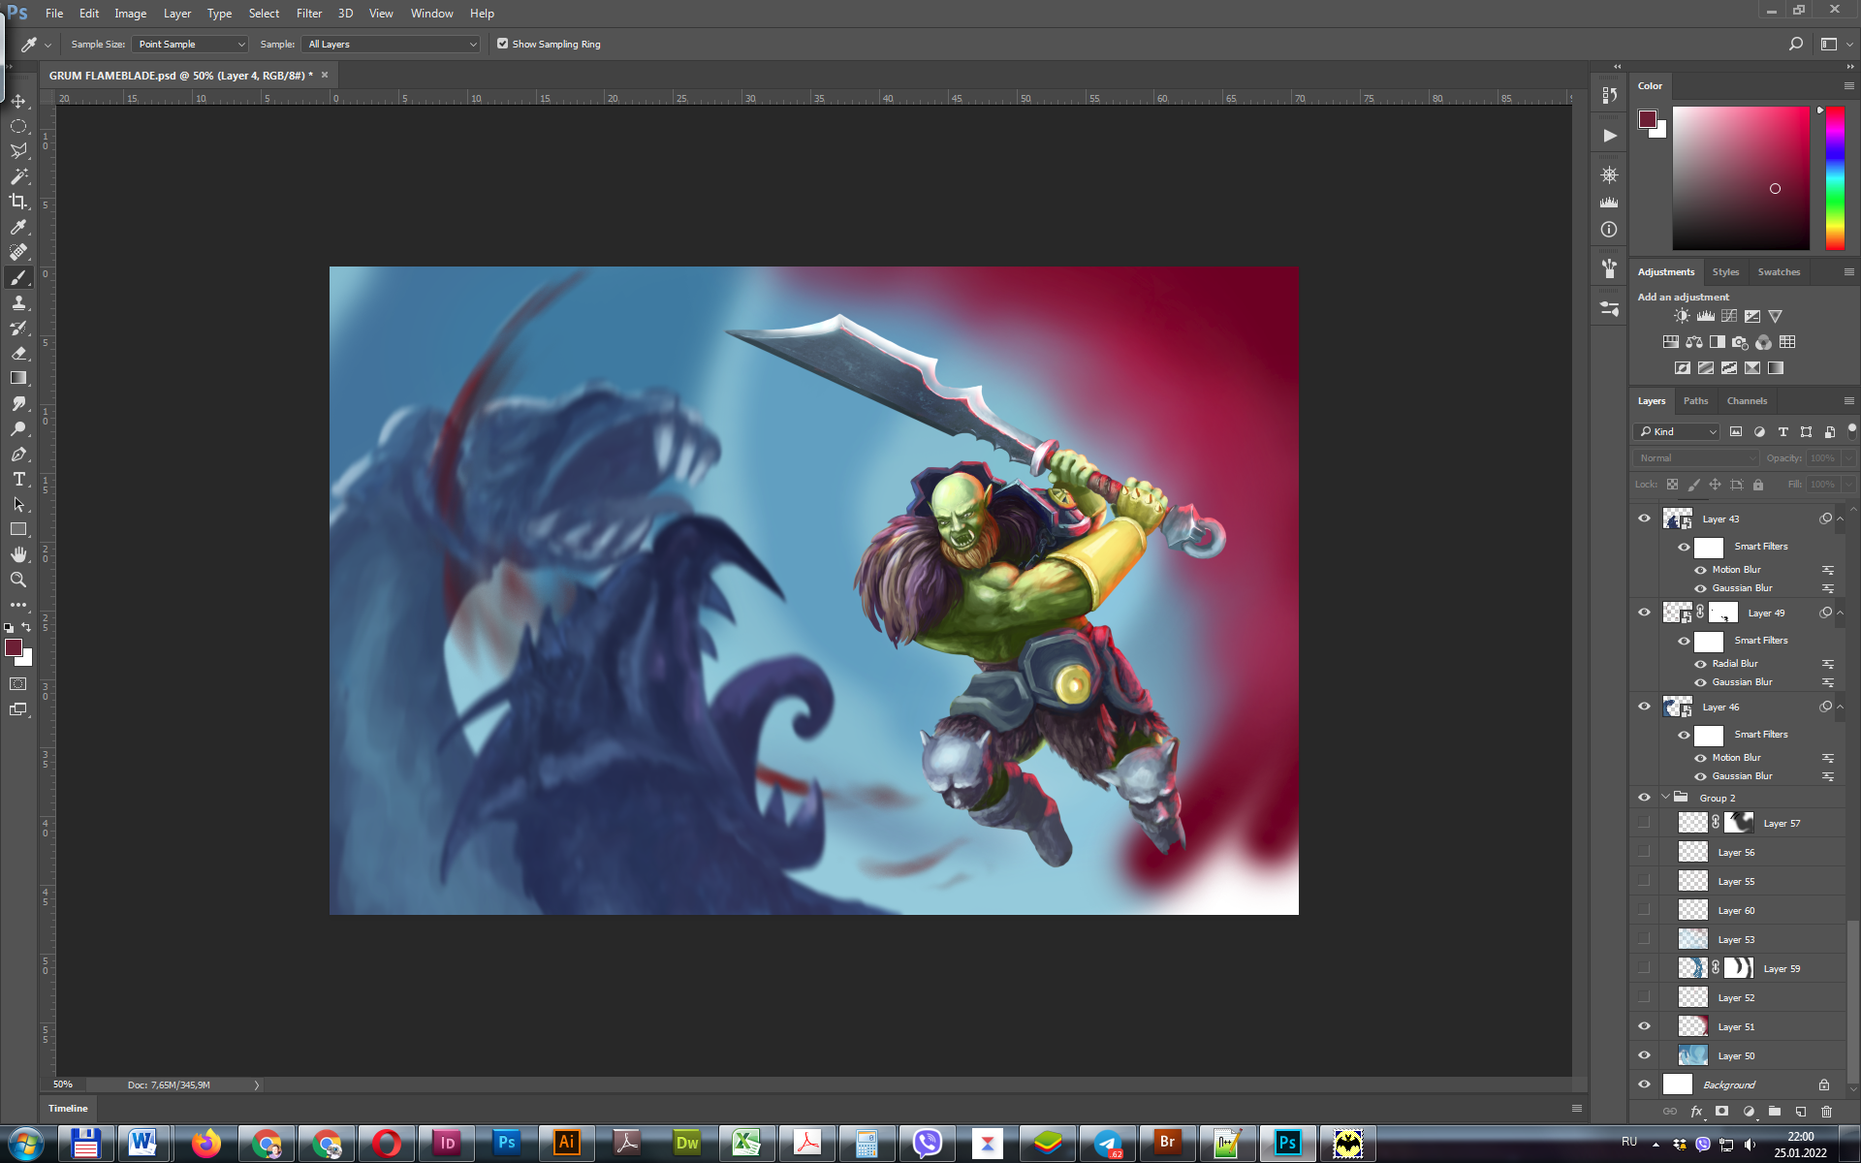Hide Layer 49 visibility
Image resolution: width=1861 pixels, height=1163 pixels.
pos(1644,613)
